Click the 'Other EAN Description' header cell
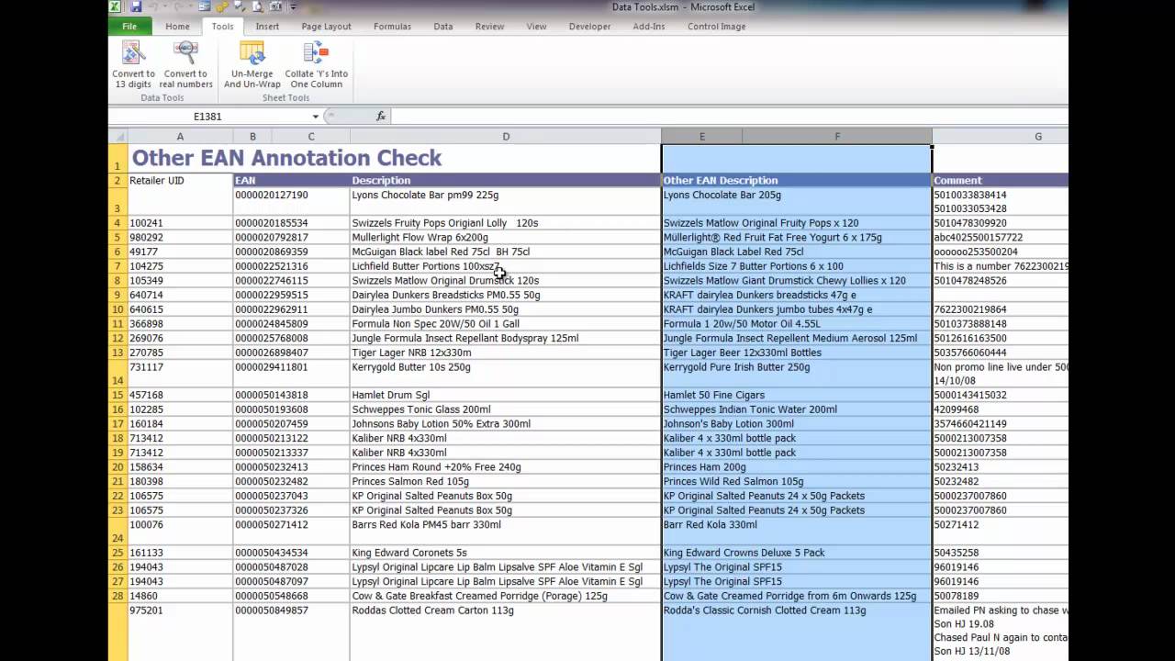Screen dimensions: 1175x661 pos(797,181)
